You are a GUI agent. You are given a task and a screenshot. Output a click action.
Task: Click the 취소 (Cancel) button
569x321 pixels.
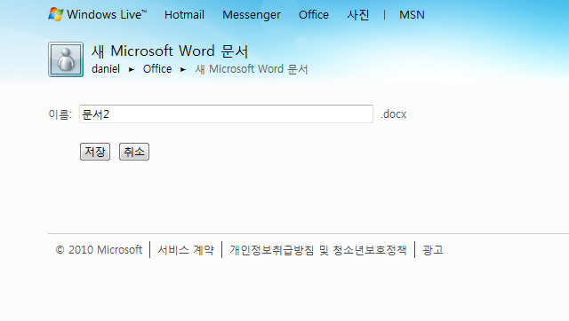134,152
